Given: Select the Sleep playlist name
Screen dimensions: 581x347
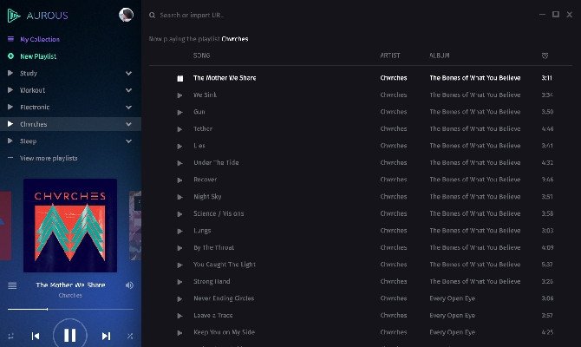Looking at the screenshot, I should 28,141.
